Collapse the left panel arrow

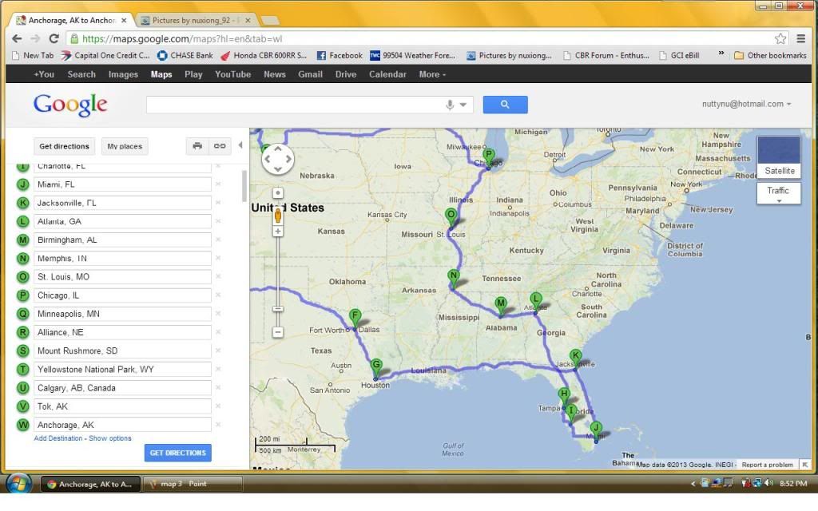click(x=240, y=145)
